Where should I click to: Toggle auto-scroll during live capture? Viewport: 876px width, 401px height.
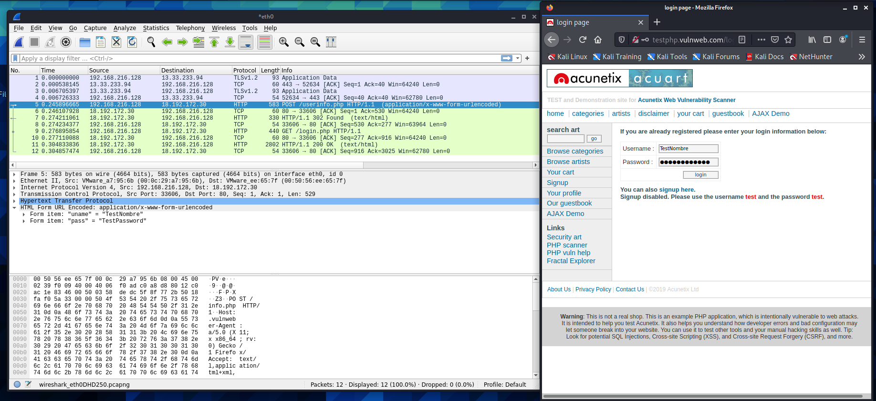[x=246, y=42]
